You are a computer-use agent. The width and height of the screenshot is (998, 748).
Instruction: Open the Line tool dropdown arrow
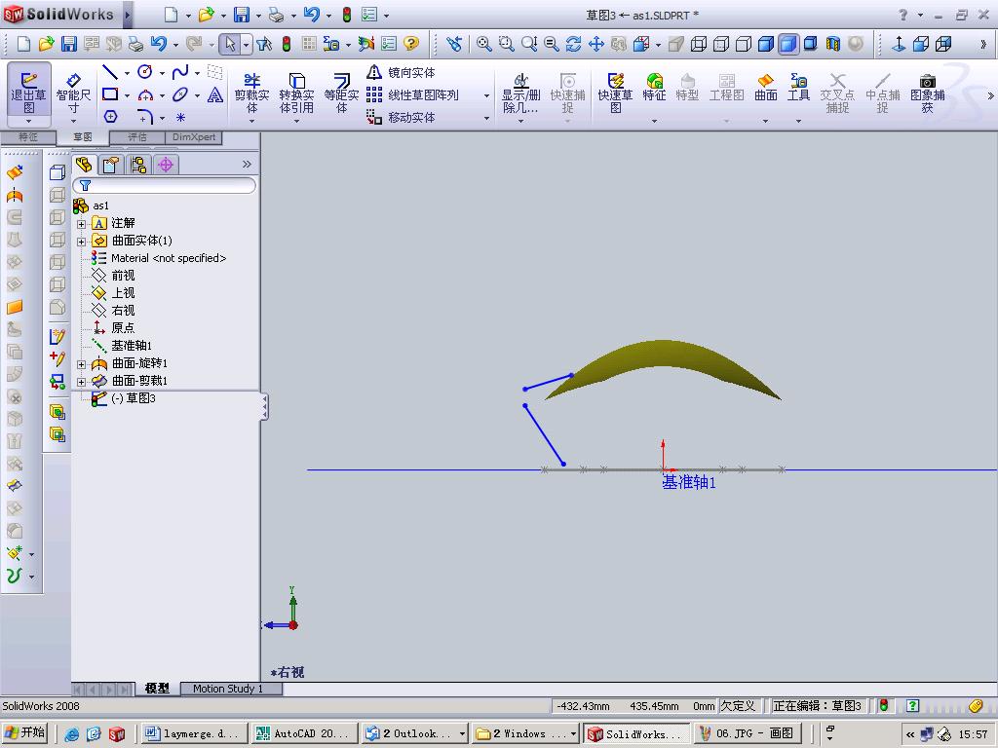(128, 73)
